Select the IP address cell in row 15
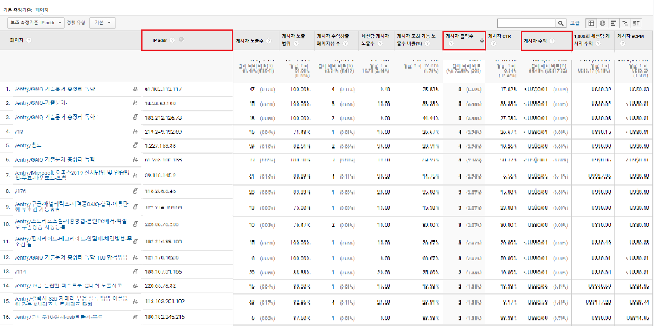Viewport: 654px width, 326px height. click(164, 301)
